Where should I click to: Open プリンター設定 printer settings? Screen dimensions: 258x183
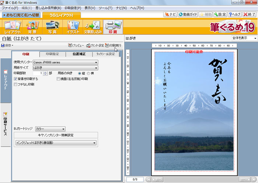94,46
